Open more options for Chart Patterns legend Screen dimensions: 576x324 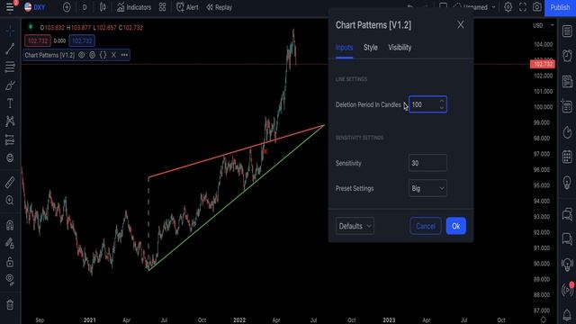pyautogui.click(x=124, y=55)
